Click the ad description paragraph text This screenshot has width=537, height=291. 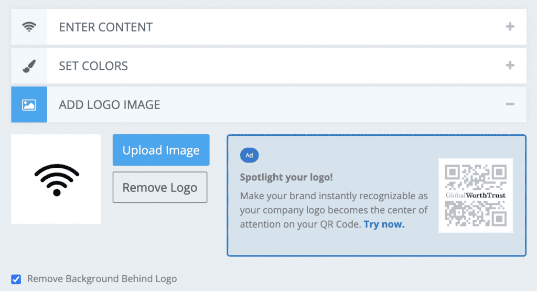point(334,210)
